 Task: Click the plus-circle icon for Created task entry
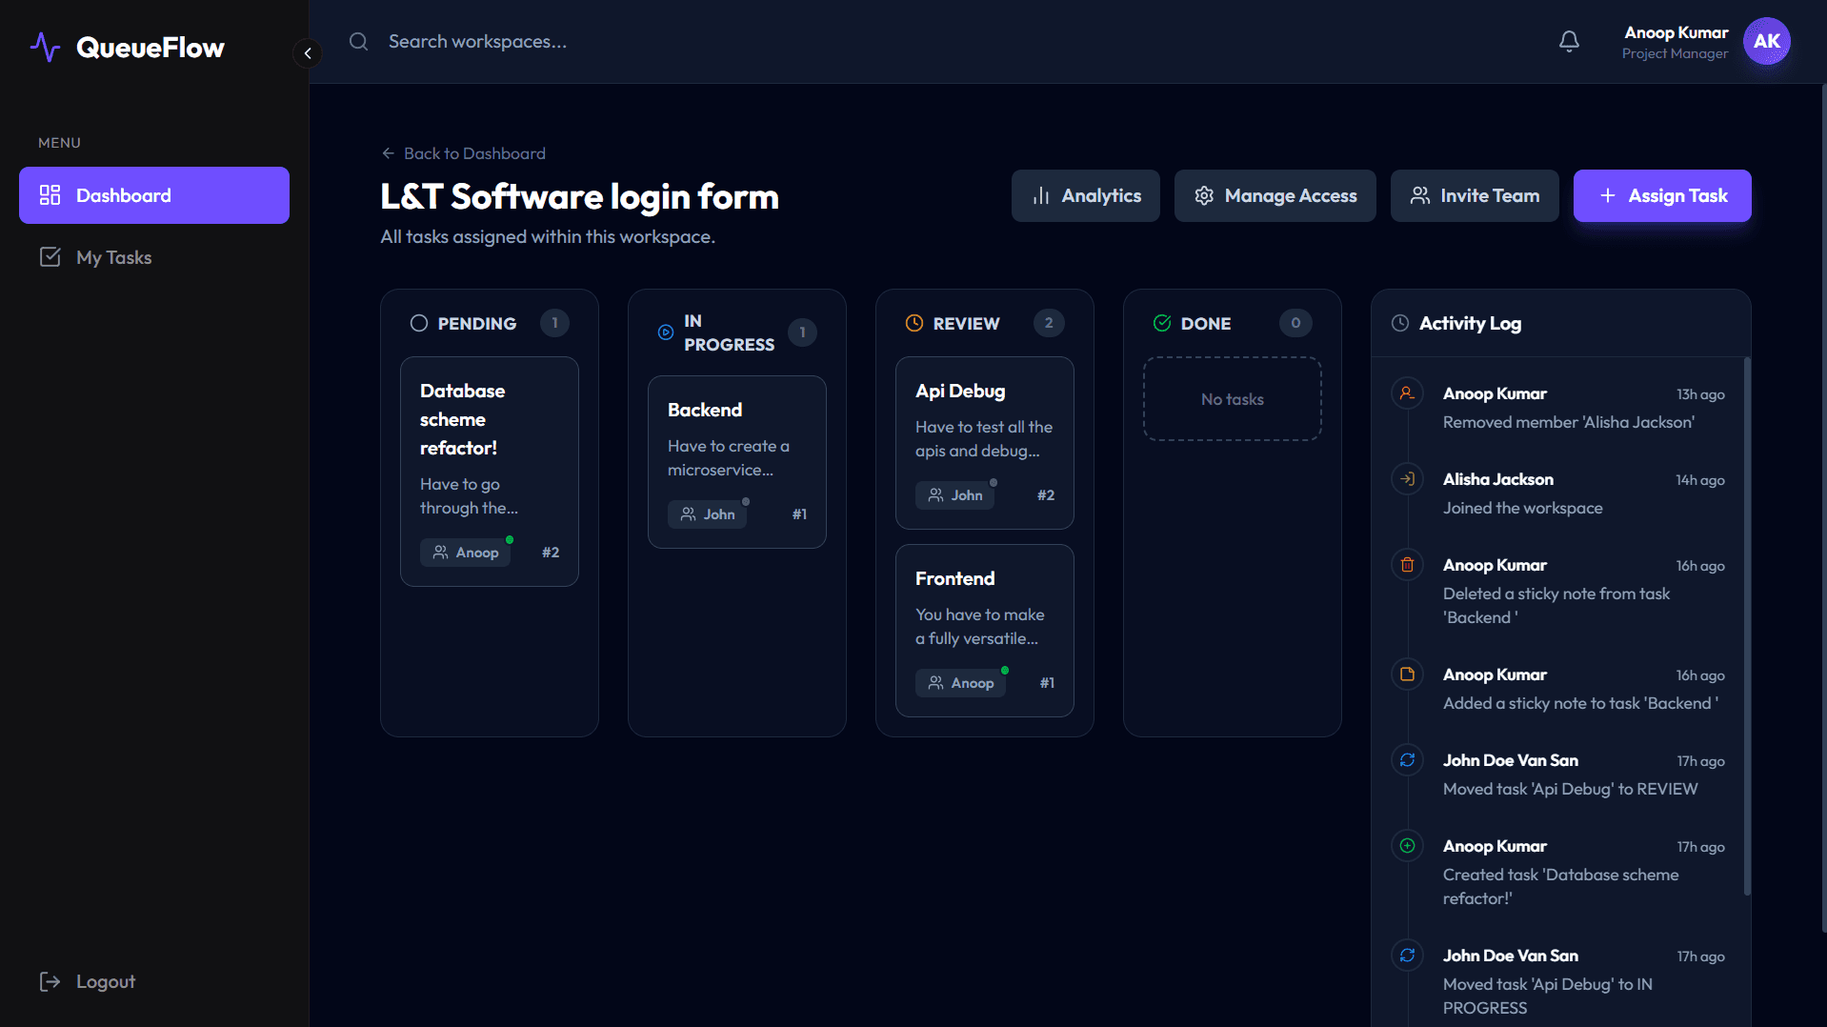(x=1407, y=846)
